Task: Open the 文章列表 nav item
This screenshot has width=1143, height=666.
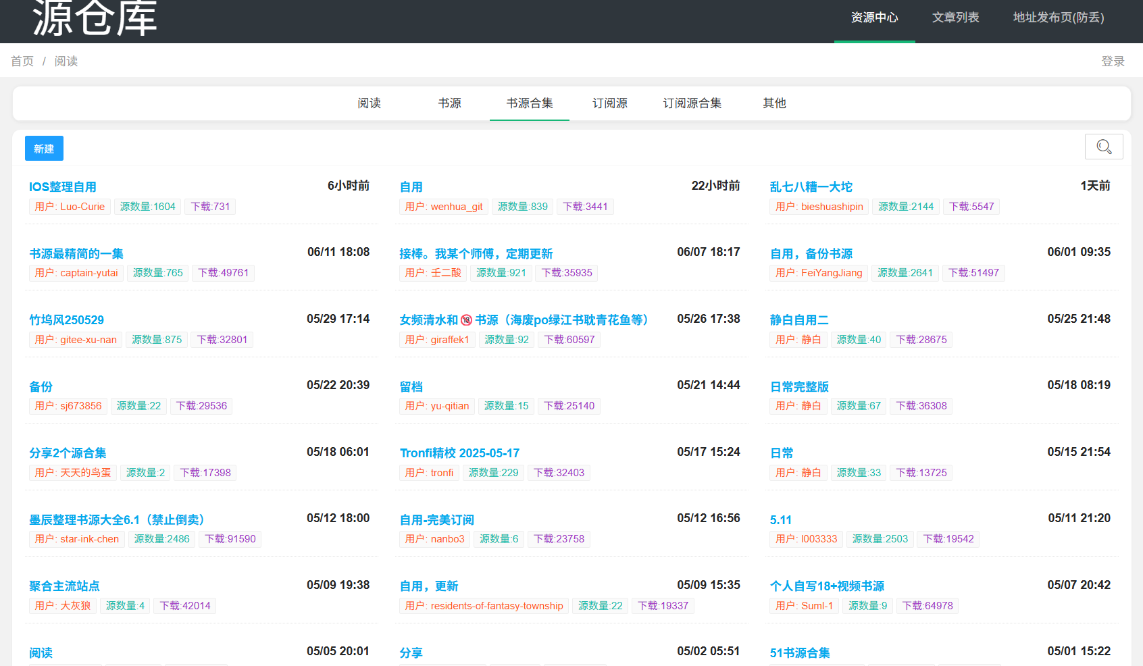Action: [x=955, y=18]
